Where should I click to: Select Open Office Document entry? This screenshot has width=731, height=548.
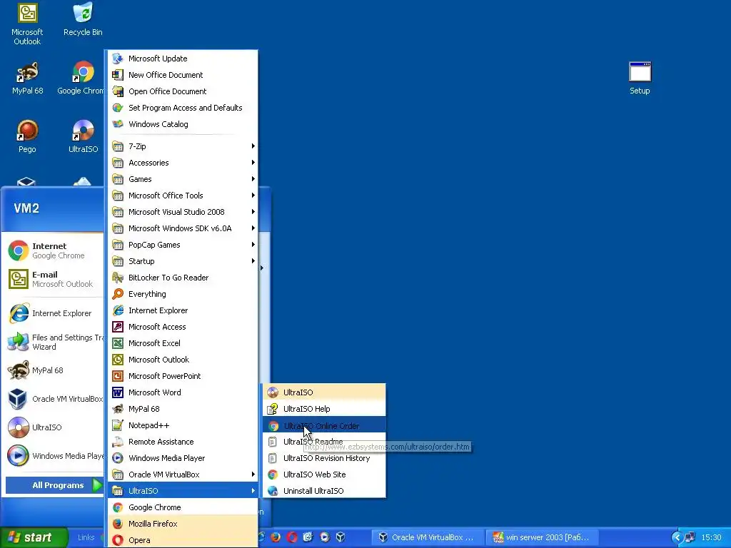tap(183, 91)
